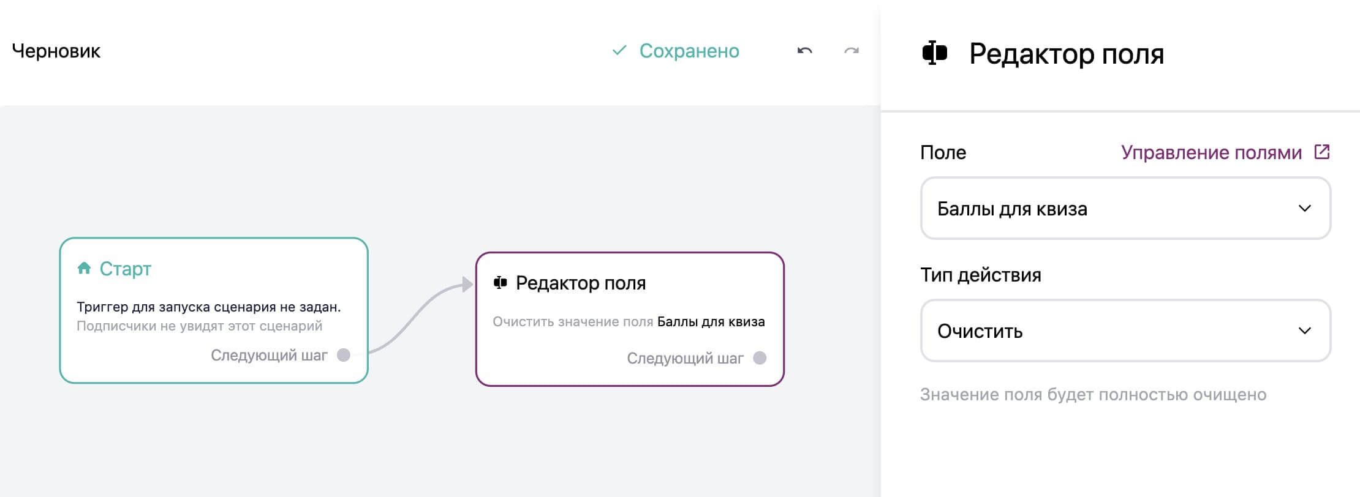The width and height of the screenshot is (1360, 497).
Task: Click external link icon beside Управление полями
Action: click(1322, 152)
